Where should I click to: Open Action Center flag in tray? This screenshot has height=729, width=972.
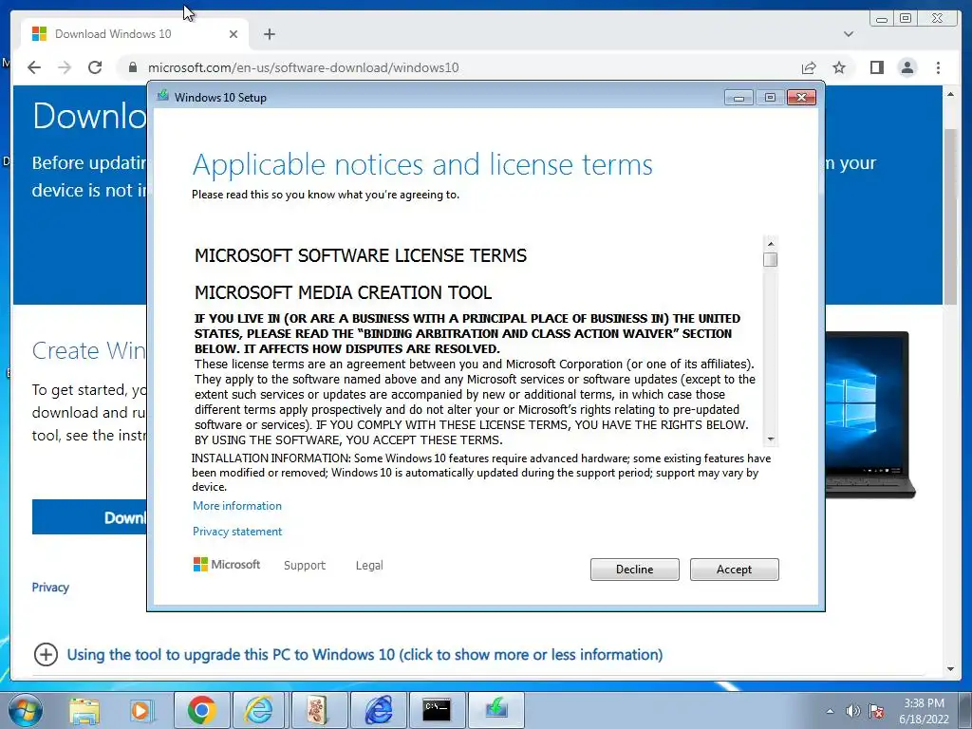876,711
